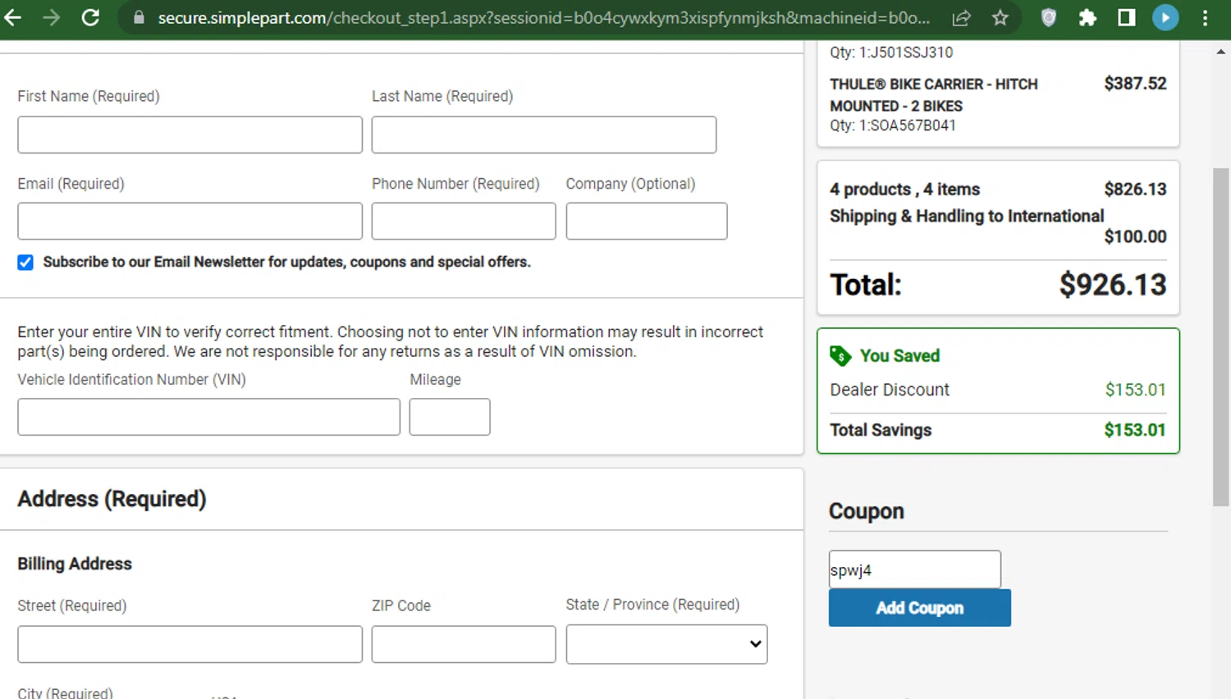Image resolution: width=1231 pixels, height=699 pixels.
Task: Click the page vertical scrollbar thumb
Action: pyautogui.click(x=1221, y=336)
